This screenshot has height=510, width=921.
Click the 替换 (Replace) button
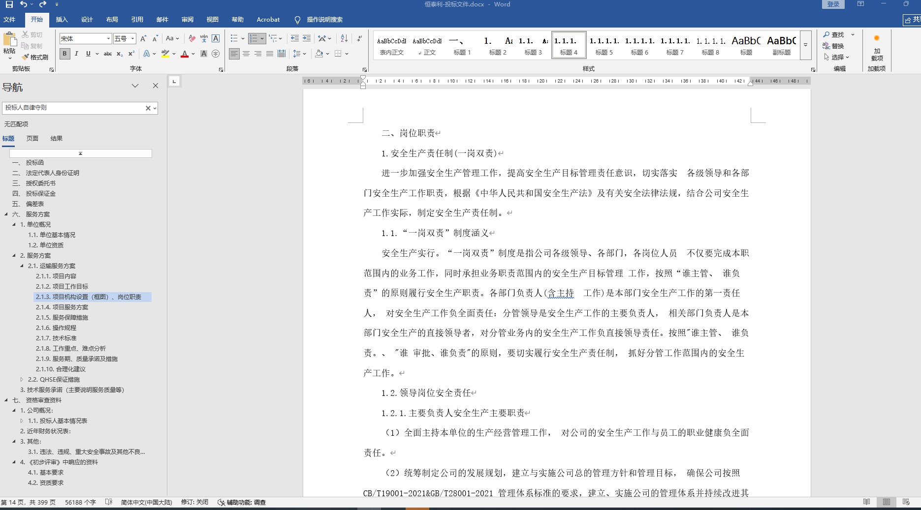pyautogui.click(x=833, y=46)
